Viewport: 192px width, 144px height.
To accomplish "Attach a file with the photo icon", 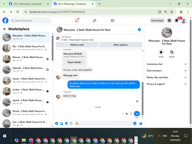I will pos(61,123).
